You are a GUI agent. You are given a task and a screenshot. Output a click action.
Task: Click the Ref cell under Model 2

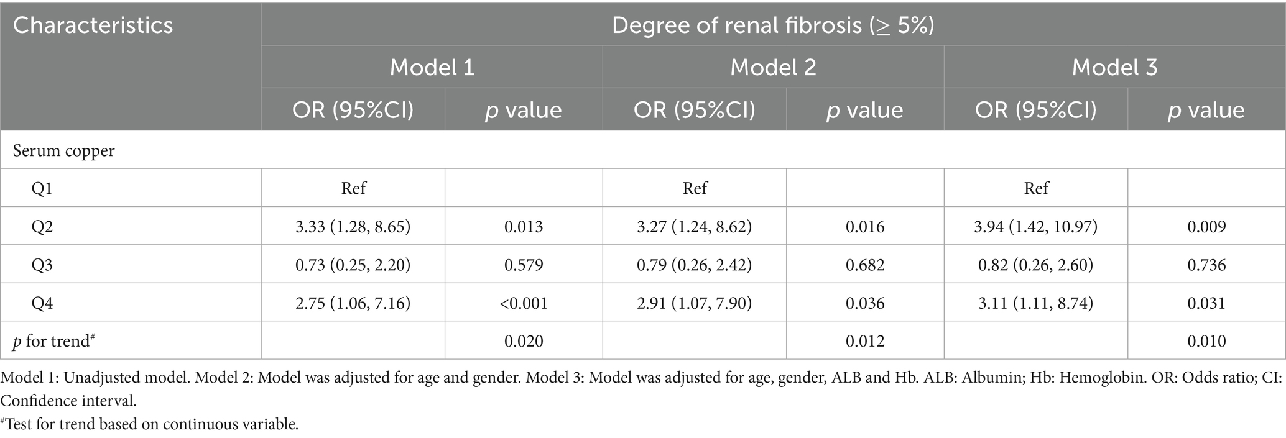[x=695, y=188]
